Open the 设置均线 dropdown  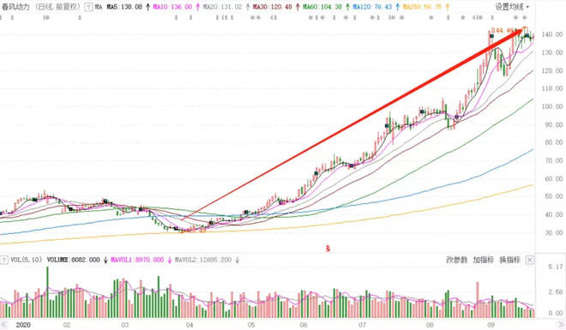[512, 7]
